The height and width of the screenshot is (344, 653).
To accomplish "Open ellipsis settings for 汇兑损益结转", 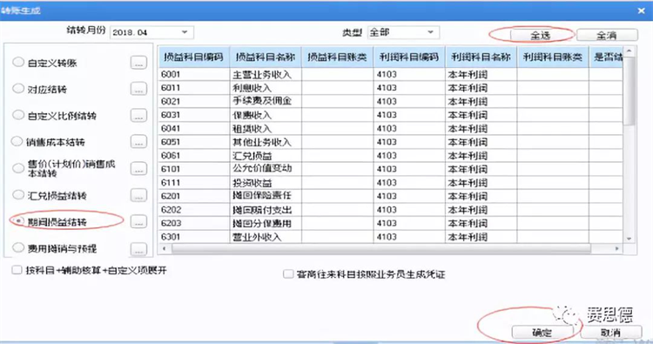I will (138, 195).
